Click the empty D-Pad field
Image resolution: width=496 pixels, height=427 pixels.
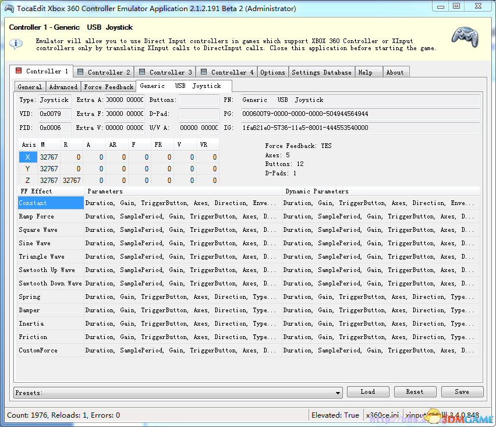199,114
